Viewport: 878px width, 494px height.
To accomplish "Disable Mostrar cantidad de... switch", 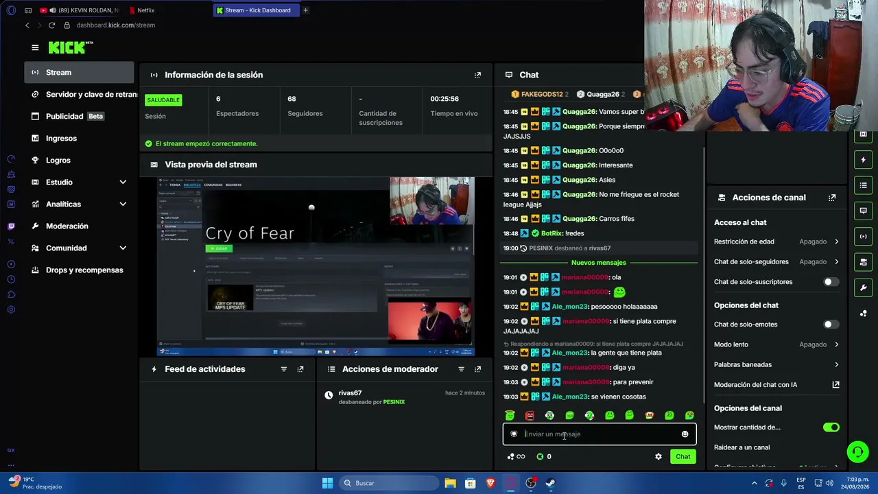I will (831, 427).
